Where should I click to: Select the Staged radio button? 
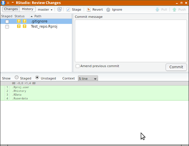coord(16,77)
